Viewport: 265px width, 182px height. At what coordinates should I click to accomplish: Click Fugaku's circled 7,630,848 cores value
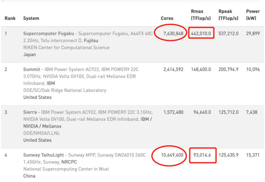[x=171, y=34]
